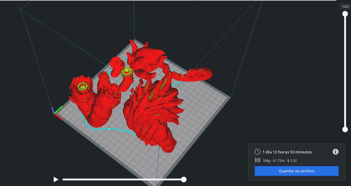The image size is (351, 186).
Task: Click the upper layer slider handle
Action: 345,14
